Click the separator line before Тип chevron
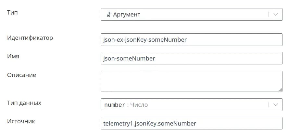This screenshot has height=133, width=288. click(x=269, y=15)
